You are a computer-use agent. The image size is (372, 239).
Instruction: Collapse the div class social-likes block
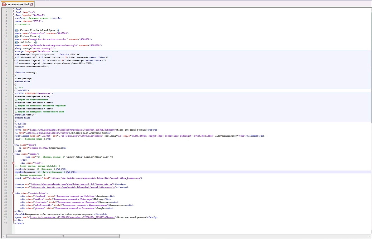(13, 193)
